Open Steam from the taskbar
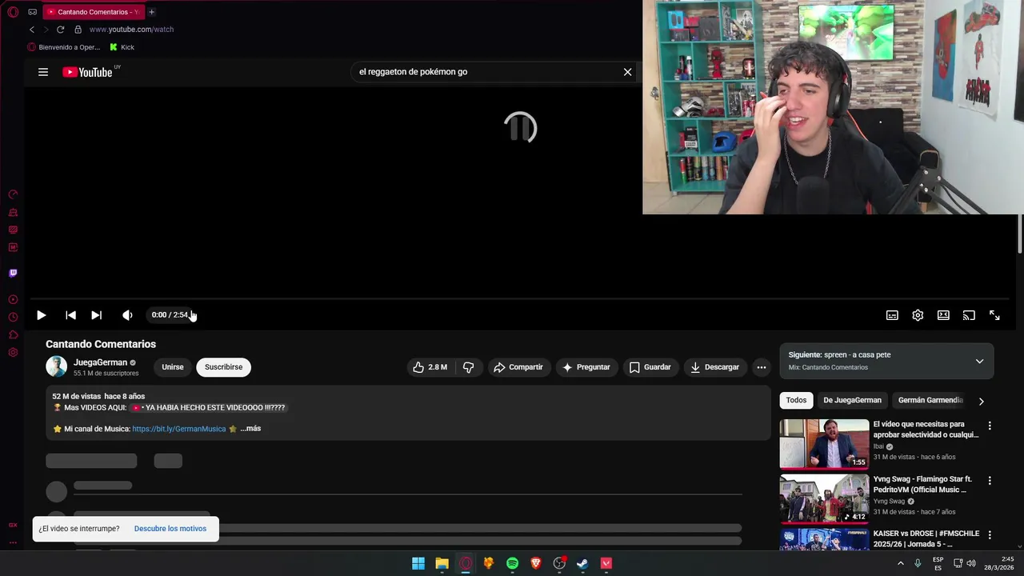Screen dimensions: 1024x576 (582, 563)
